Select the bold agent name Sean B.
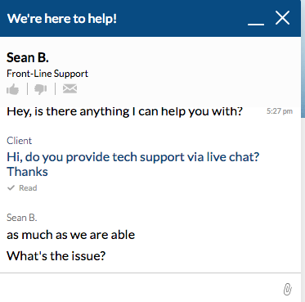305x302 pixels. tap(28, 57)
